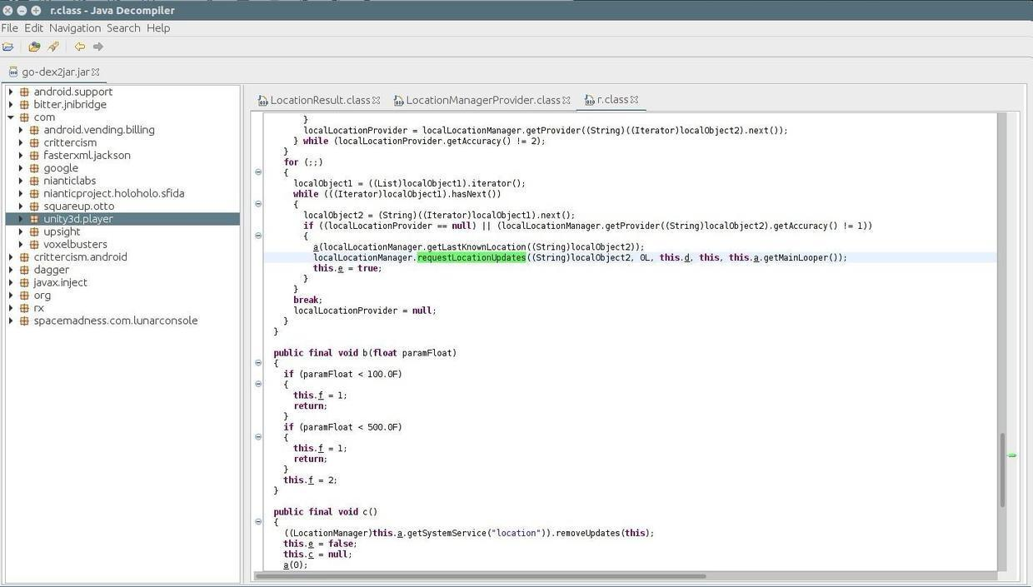The height and width of the screenshot is (587, 1033).
Task: Click the upsight package icon
Action: point(34,231)
